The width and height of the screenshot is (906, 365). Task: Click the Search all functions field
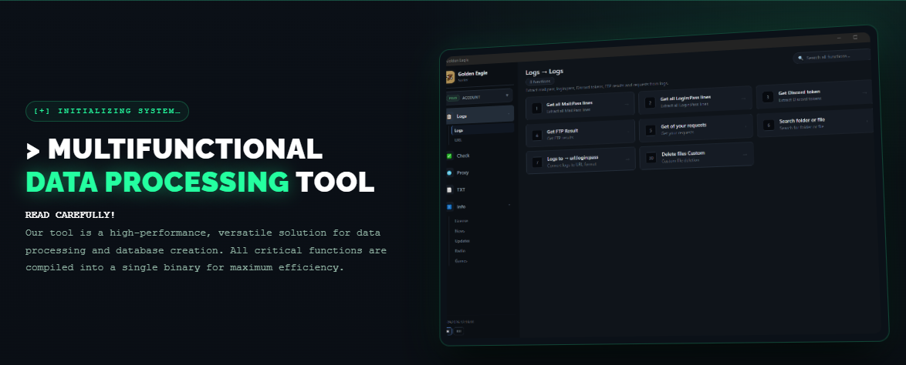tap(831, 56)
